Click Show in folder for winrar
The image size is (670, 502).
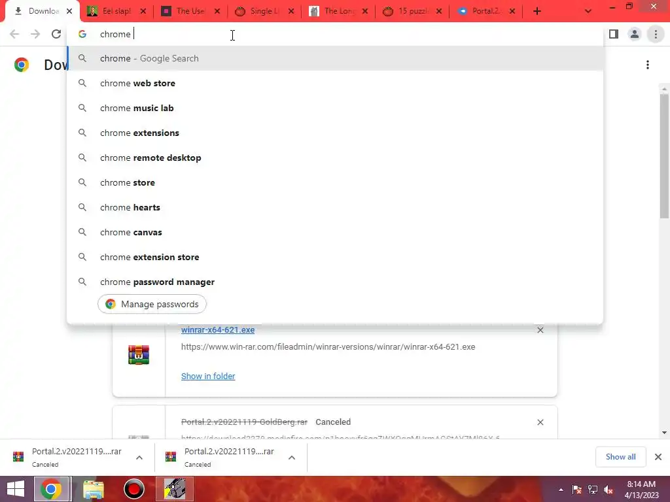click(208, 376)
